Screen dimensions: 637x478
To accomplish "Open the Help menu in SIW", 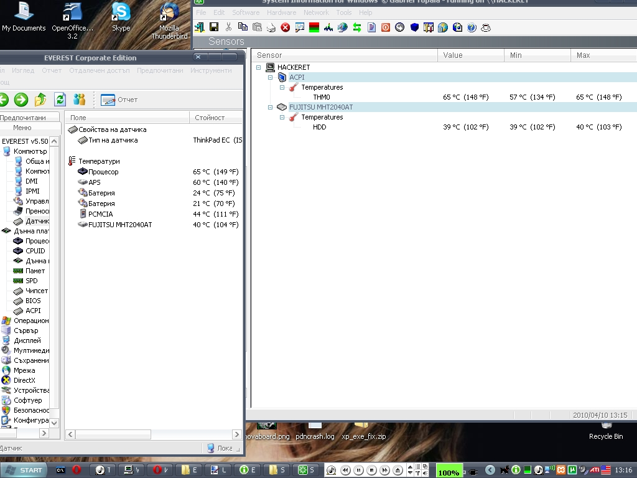I will tap(366, 12).
